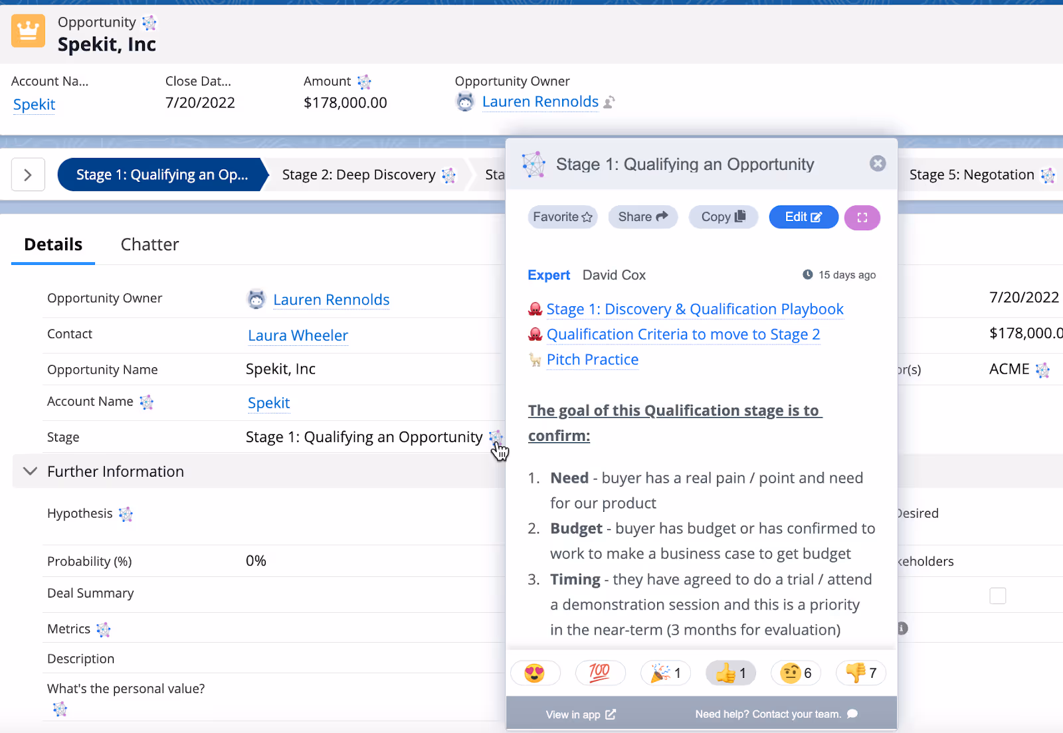Switch to the Chatter tab

coord(149,244)
